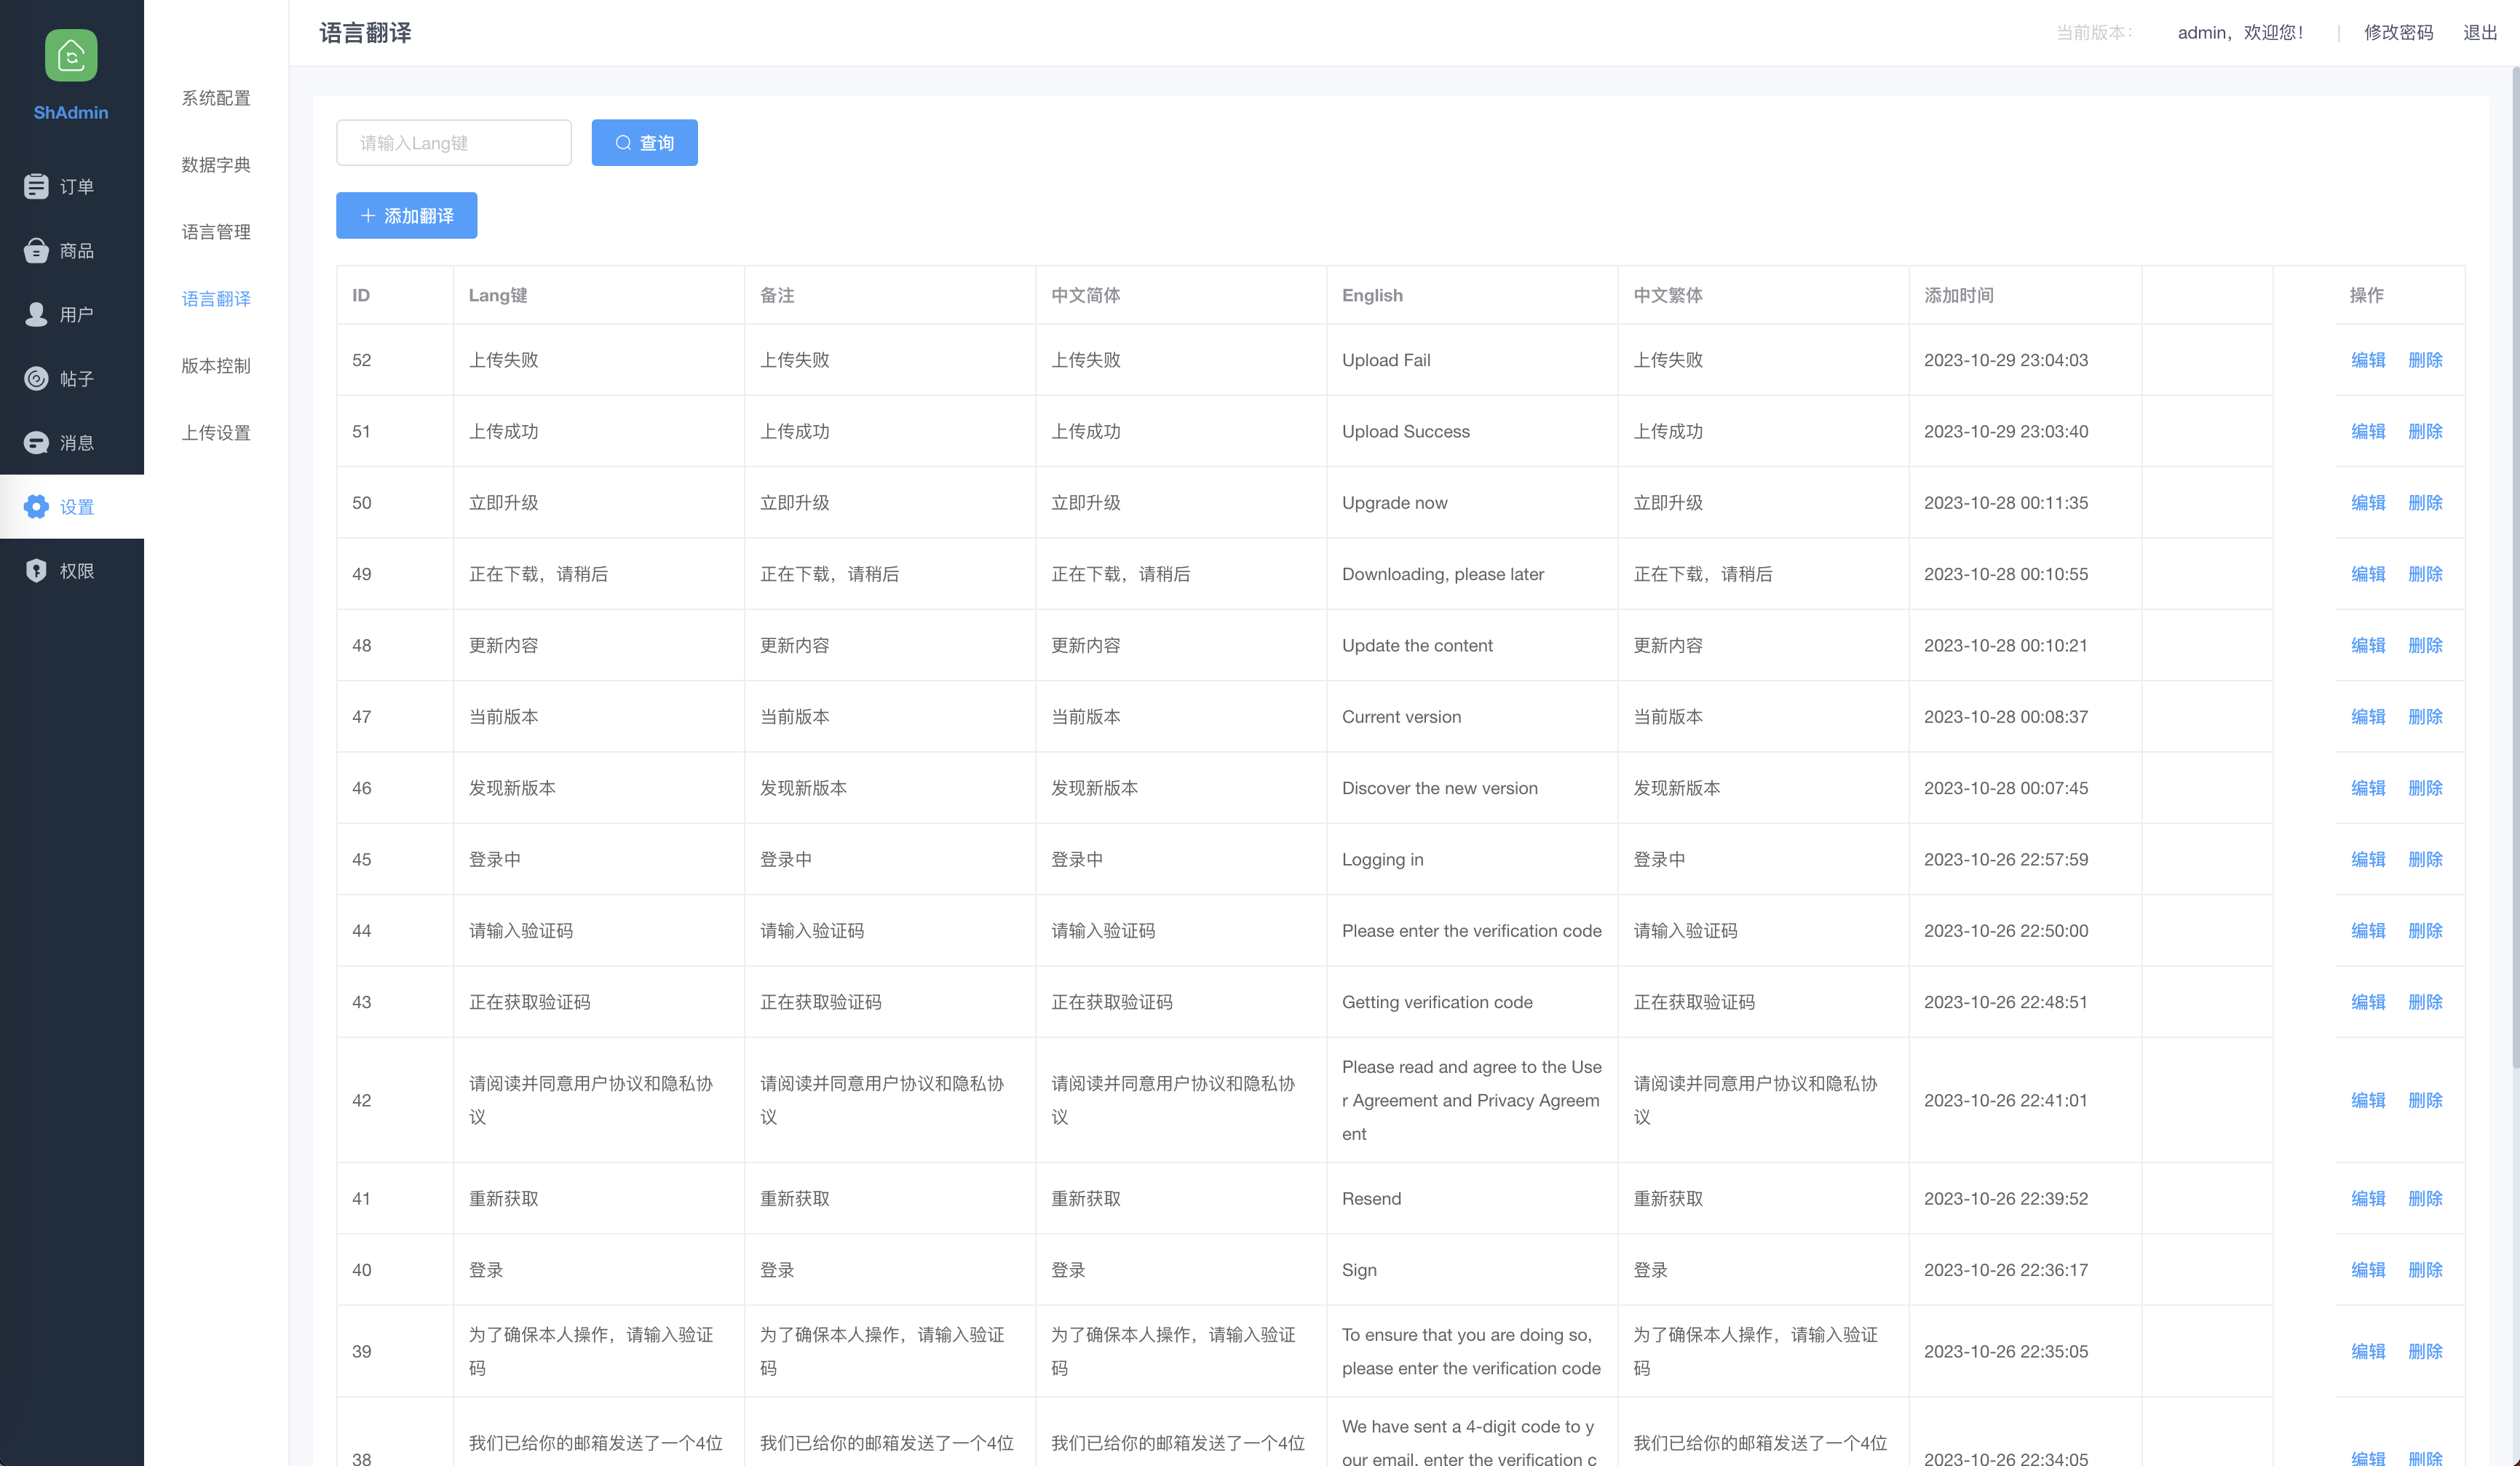The width and height of the screenshot is (2520, 1466).
Task: Open the 订单 orders sidebar icon
Action: pos(36,186)
